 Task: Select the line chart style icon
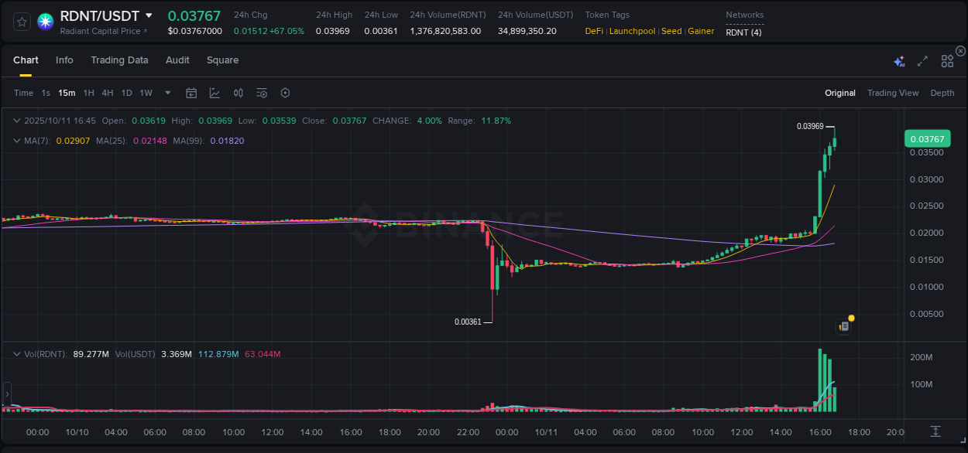click(215, 92)
